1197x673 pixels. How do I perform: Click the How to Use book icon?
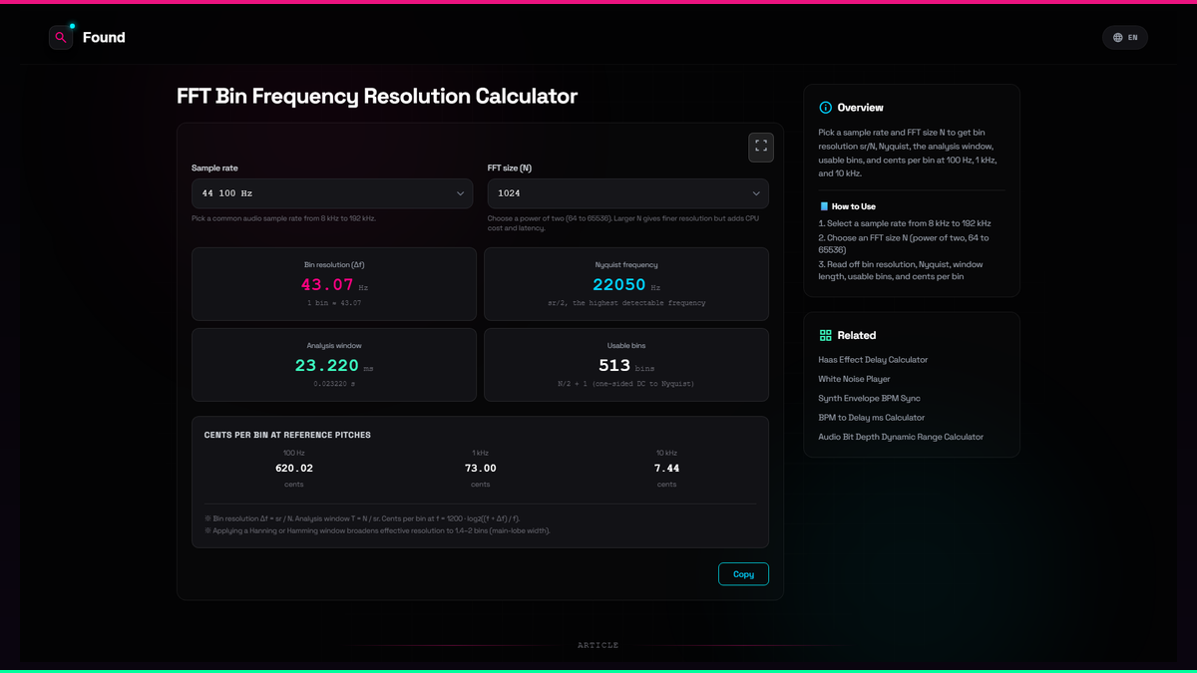coord(824,206)
